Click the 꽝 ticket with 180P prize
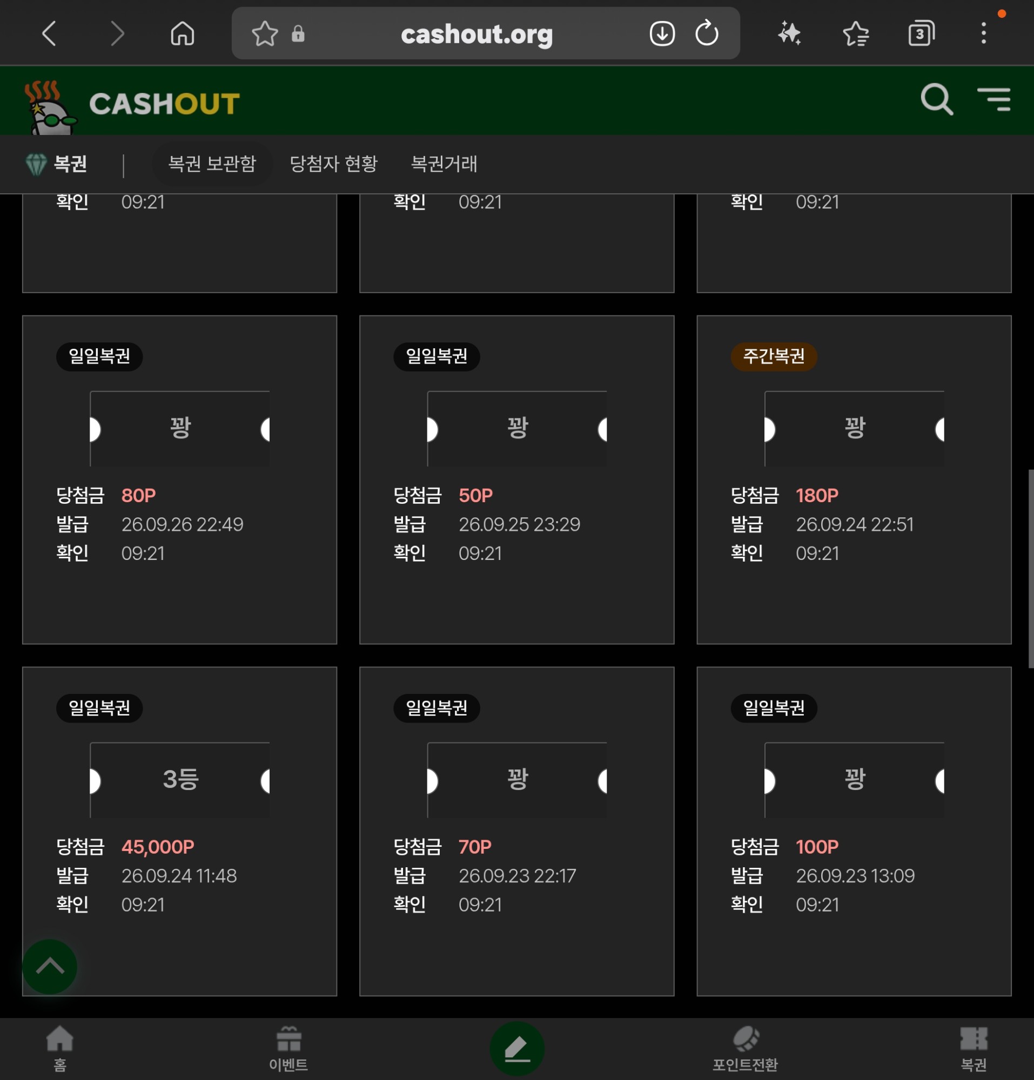The image size is (1034, 1080). [854, 428]
